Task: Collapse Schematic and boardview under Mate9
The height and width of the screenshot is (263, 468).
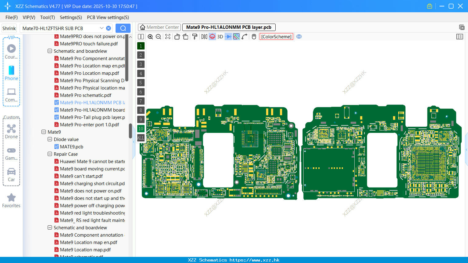Action: click(49, 227)
